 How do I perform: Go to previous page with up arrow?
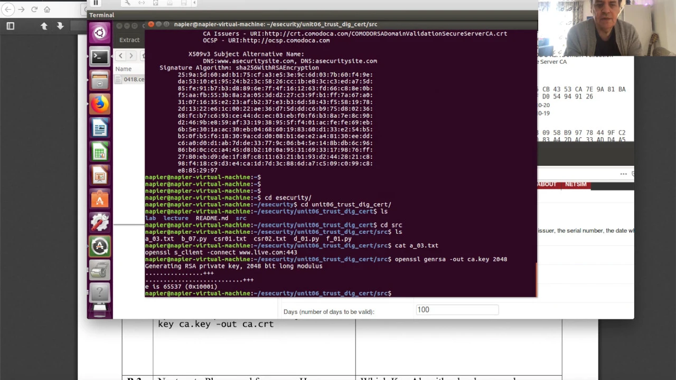pos(44,26)
